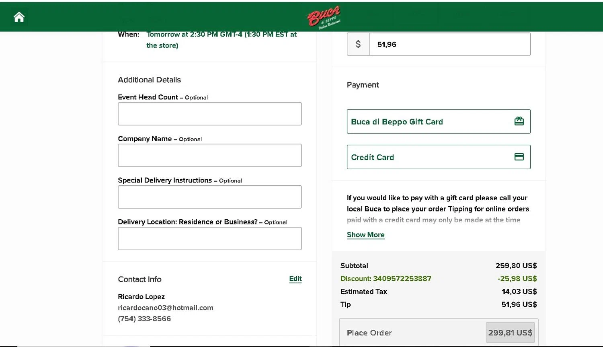
Task: Choose Buca di Beppo Gift Card payment
Action: pyautogui.click(x=439, y=121)
